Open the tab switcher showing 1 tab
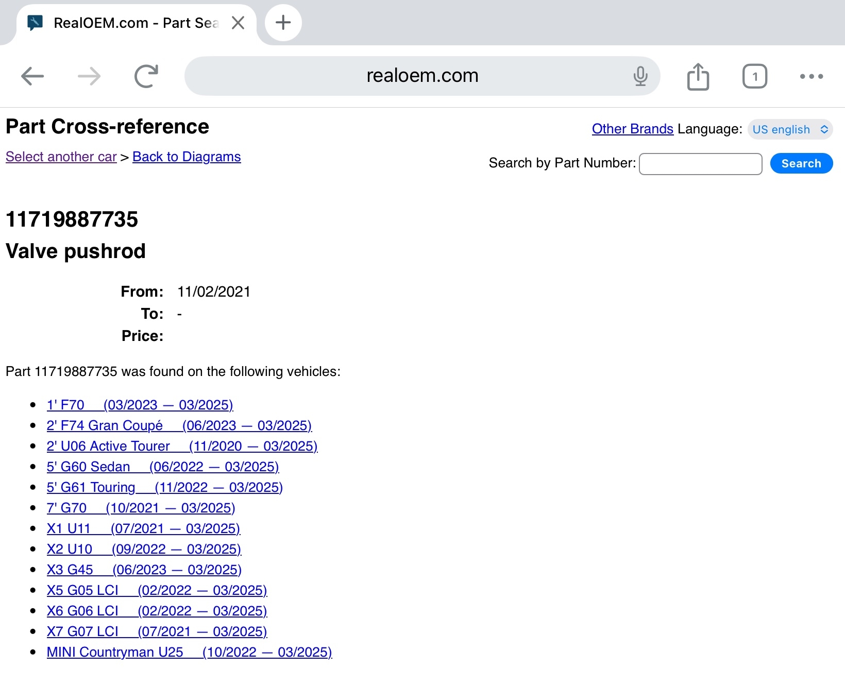This screenshot has width=845, height=685. [755, 76]
